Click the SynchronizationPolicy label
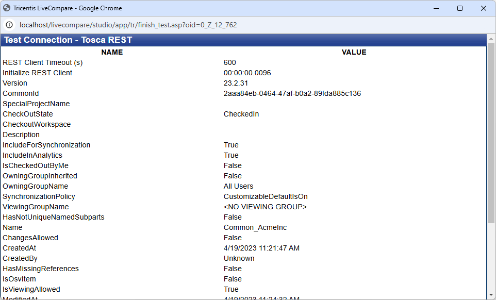This screenshot has height=300, width=496. click(39, 196)
